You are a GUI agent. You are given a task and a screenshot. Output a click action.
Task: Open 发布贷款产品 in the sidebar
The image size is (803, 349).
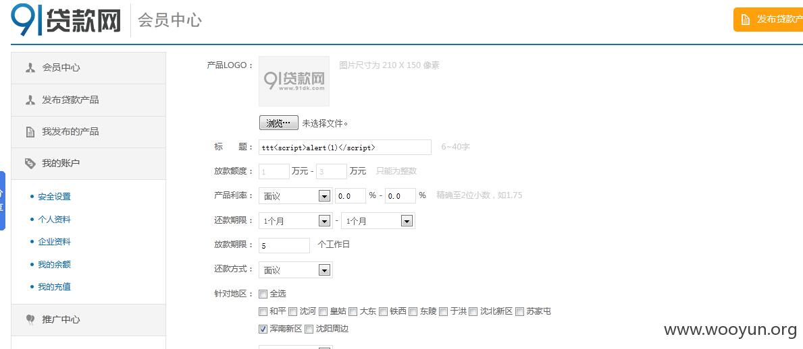pos(88,100)
